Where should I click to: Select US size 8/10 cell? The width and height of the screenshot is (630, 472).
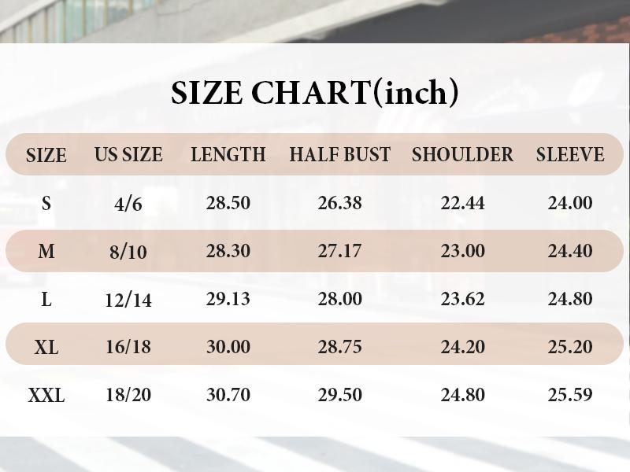pyautogui.click(x=128, y=253)
